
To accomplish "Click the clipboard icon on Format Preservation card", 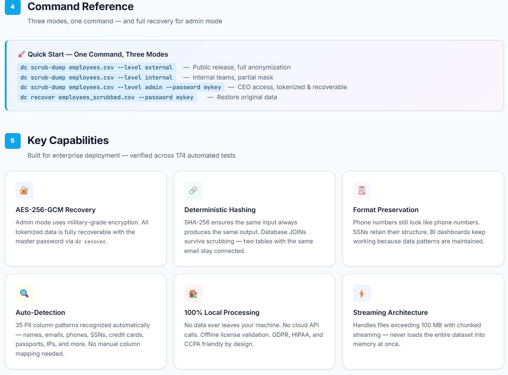I will [x=362, y=191].
